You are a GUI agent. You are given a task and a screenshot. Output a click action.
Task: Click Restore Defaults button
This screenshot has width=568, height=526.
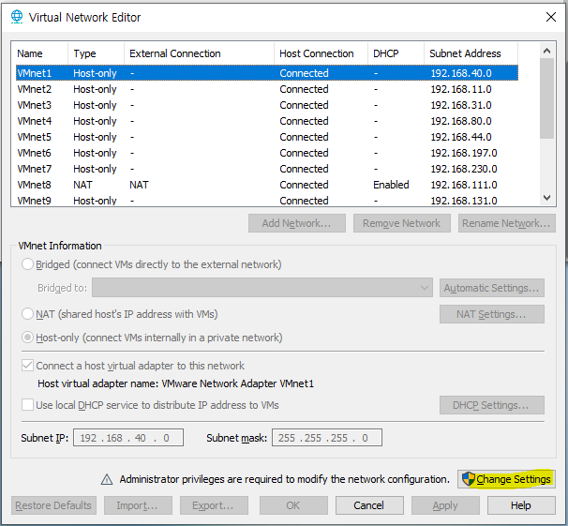click(53, 505)
